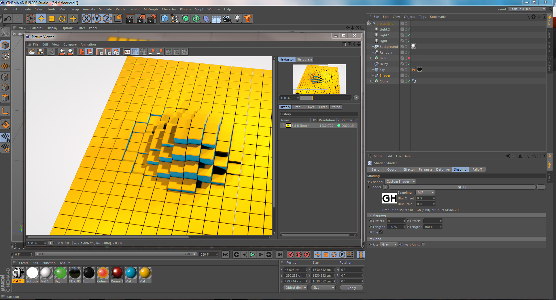556x300 pixels.
Task: Click Autokeying button in timeline
Action: 299,254
